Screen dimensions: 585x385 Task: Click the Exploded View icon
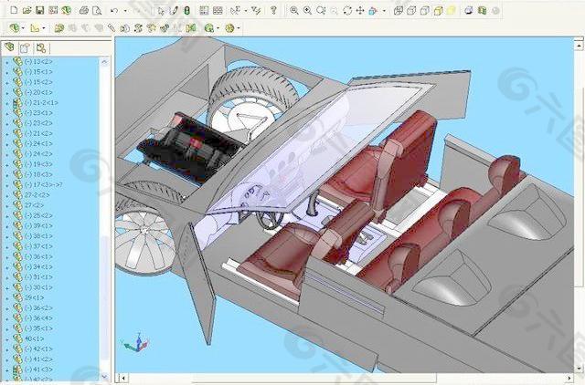click(165, 28)
